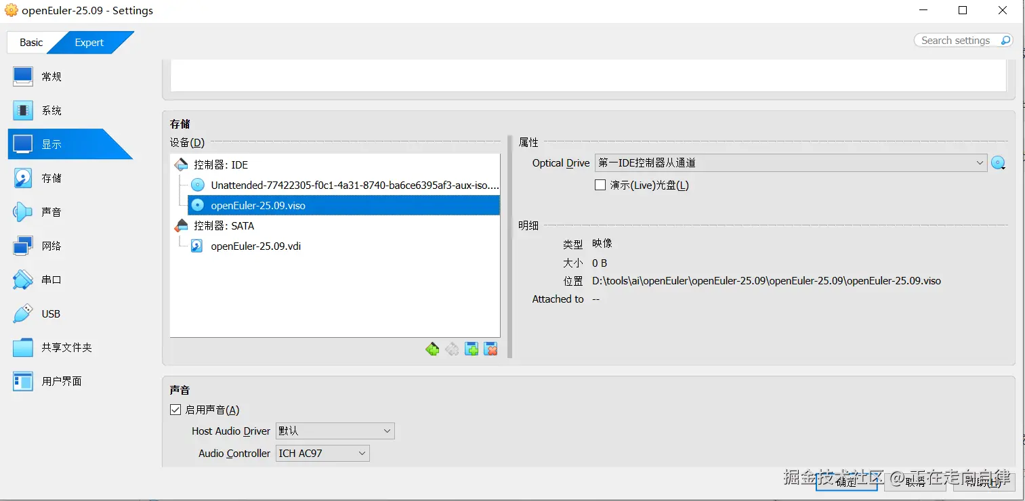Click the 声音 heading of the audio panel
1025x501 pixels.
[180, 390]
